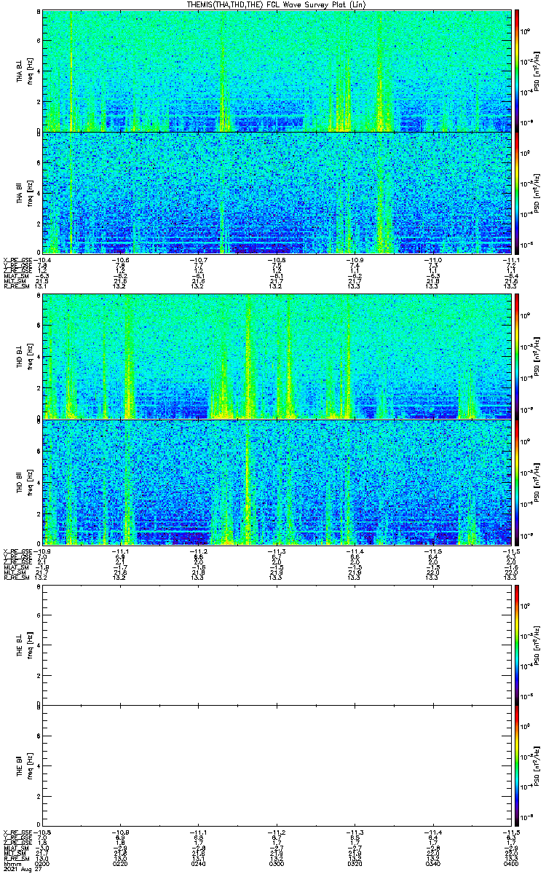This screenshot has height=874, width=546.
Task: Click the X_RE_GSE row label under THA panels
Action: point(18,260)
